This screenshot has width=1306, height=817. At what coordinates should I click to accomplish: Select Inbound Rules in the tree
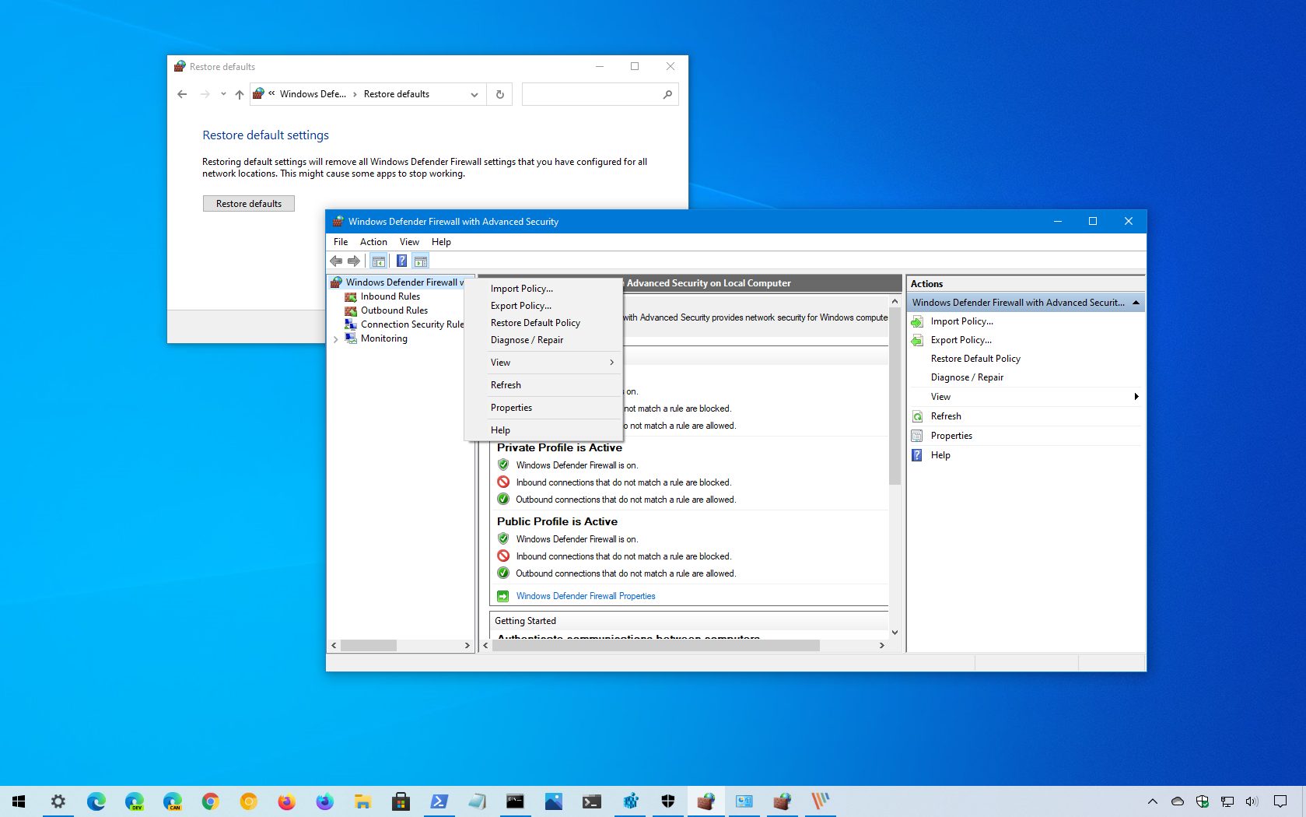pos(390,296)
